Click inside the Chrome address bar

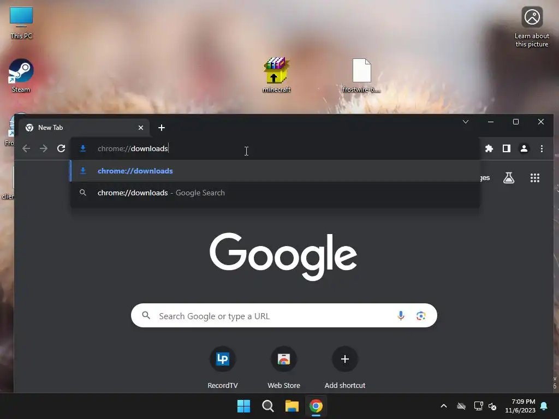coord(275,148)
